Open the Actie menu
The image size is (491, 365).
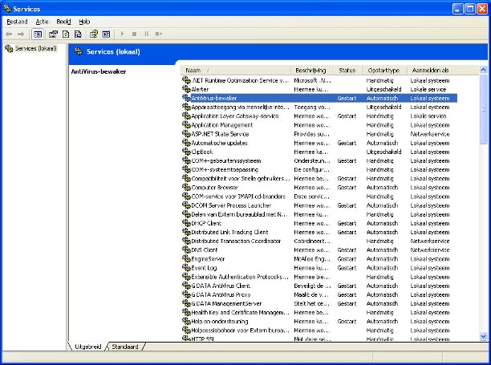click(42, 22)
